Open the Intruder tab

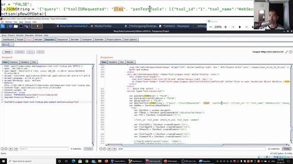38,40
